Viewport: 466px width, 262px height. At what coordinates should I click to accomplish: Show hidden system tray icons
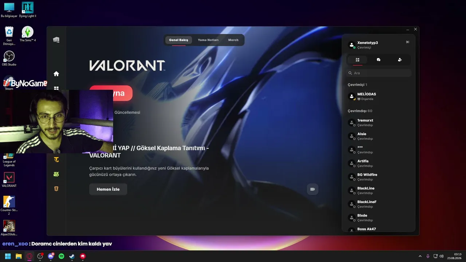420,256
